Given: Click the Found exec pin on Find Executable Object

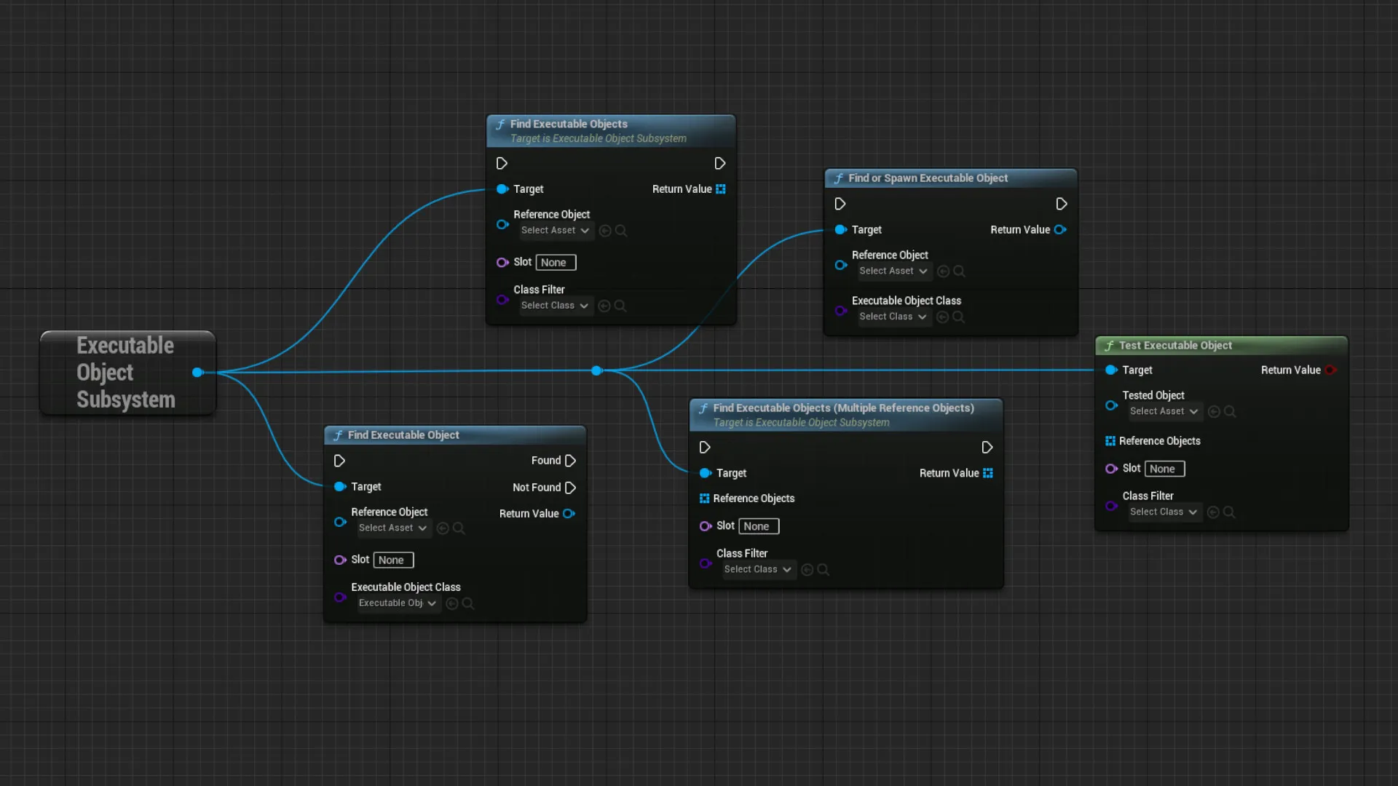Looking at the screenshot, I should click(570, 461).
